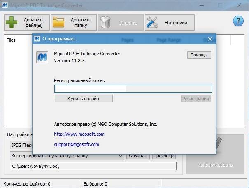Open the Конвертировать в указанную папку dropdown

(67, 156)
